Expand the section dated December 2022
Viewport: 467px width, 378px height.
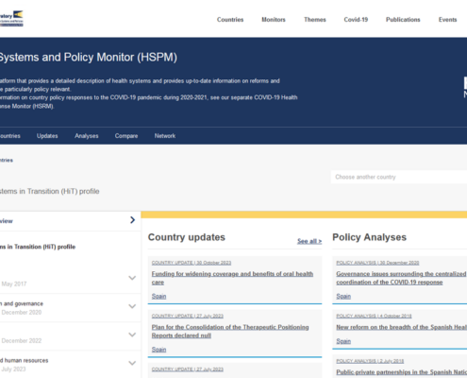point(132,335)
